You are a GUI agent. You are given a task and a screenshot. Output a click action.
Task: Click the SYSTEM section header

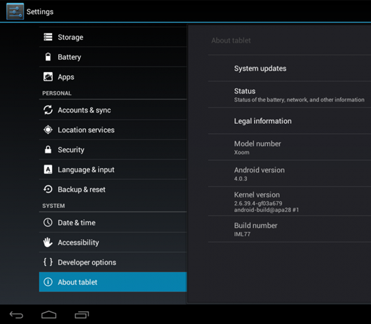pos(53,206)
